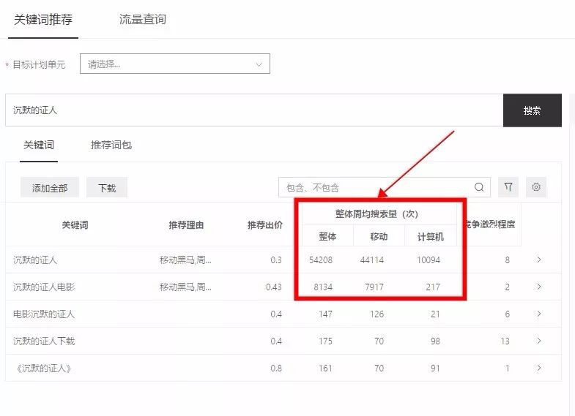575x416 pixels.
Task: Click the 下载 button
Action: 107,188
